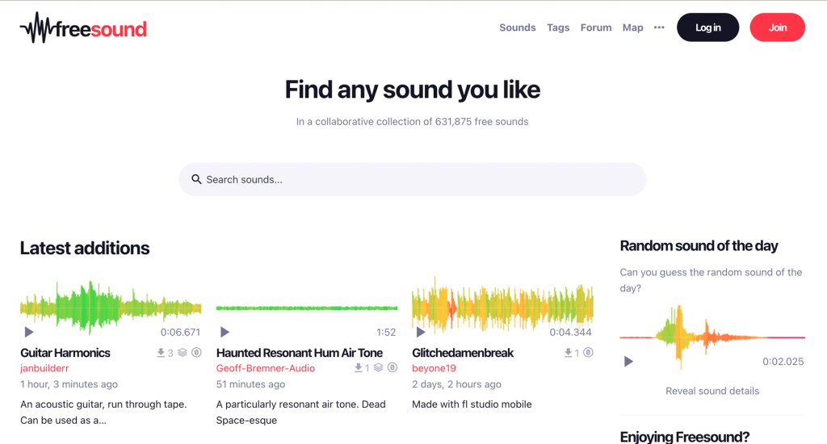Click the red Join button
The width and height of the screenshot is (827, 444).
pyautogui.click(x=777, y=27)
